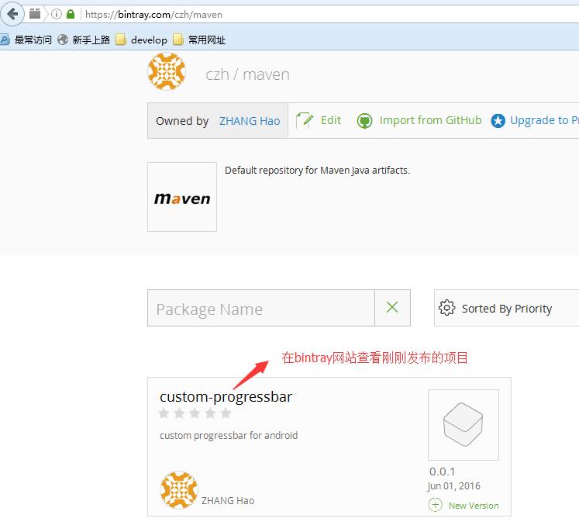This screenshot has height=532, width=579.
Task: Click the GitHub octocat icon
Action: (x=364, y=120)
